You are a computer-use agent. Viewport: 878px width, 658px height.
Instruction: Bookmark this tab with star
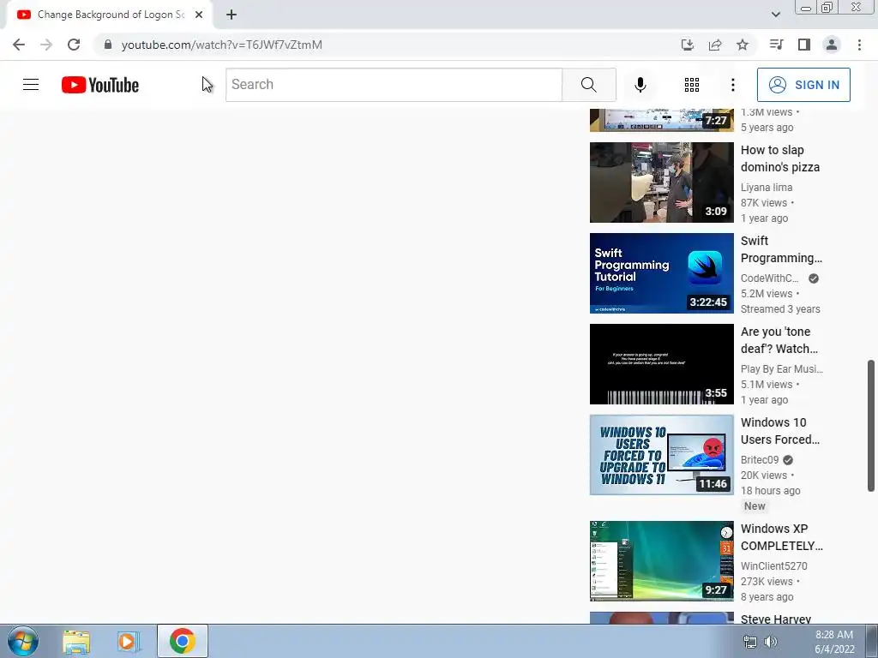pyautogui.click(x=743, y=45)
